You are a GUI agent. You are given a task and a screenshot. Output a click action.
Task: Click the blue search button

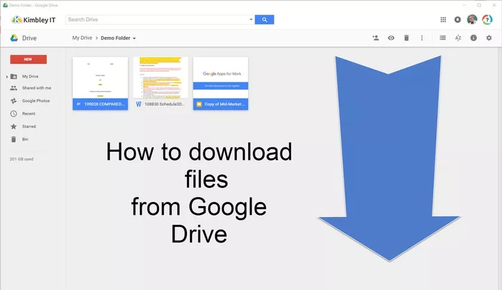tap(264, 20)
